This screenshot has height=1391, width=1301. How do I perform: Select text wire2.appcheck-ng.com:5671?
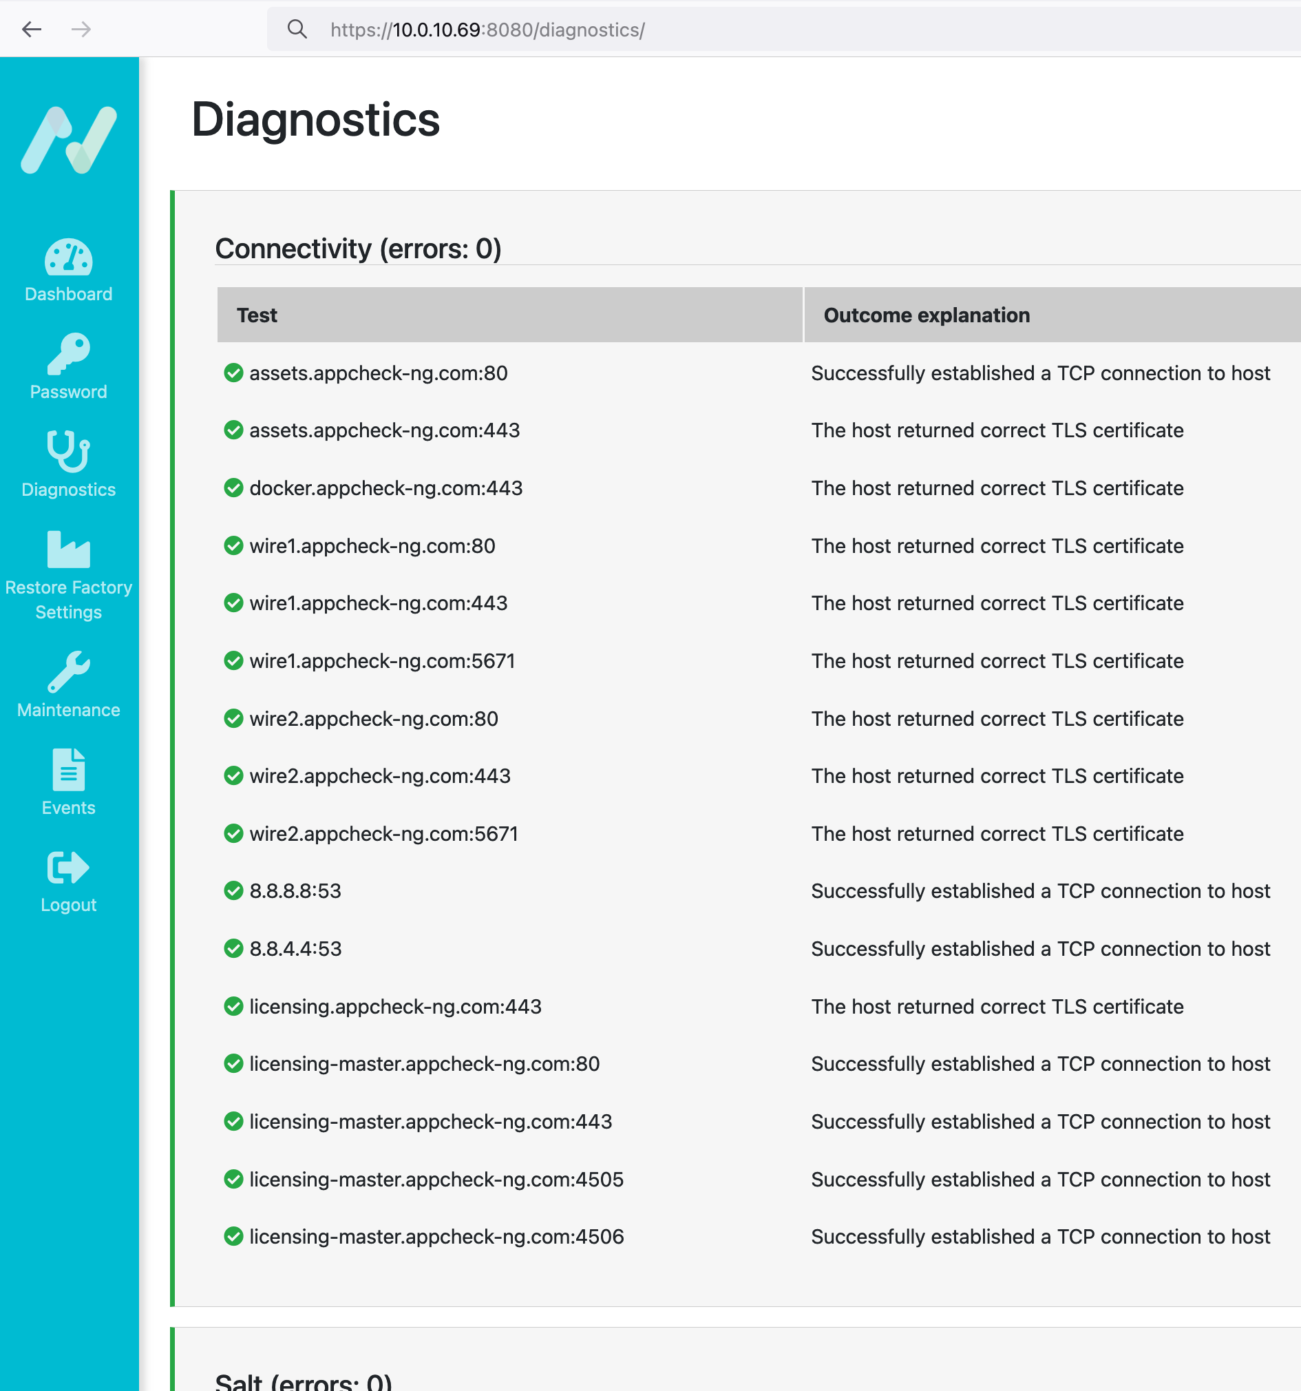click(x=384, y=833)
